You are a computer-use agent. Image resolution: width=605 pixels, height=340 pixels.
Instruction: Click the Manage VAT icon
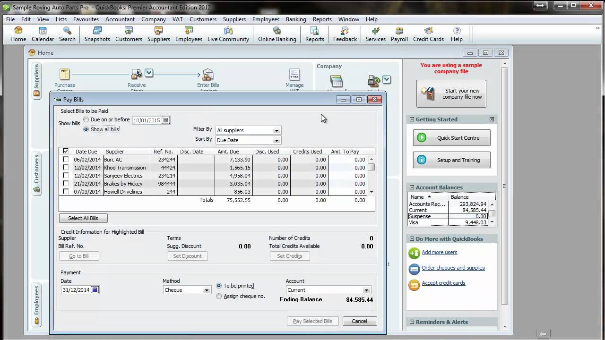click(x=294, y=74)
